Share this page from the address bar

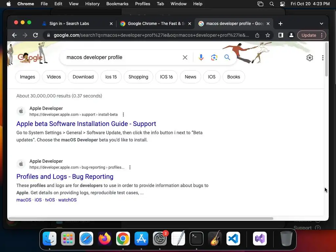(257, 35)
